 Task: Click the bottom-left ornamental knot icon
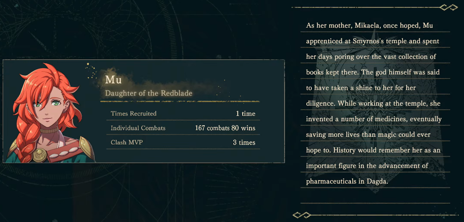pyautogui.click(x=301, y=215)
